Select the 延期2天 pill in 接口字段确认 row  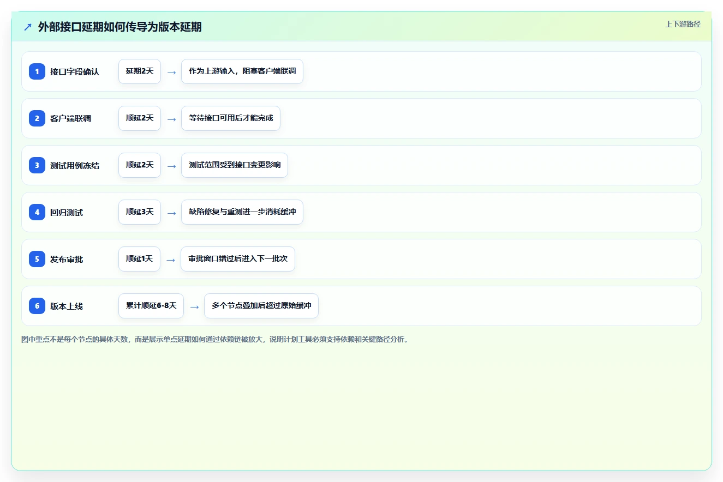point(140,71)
